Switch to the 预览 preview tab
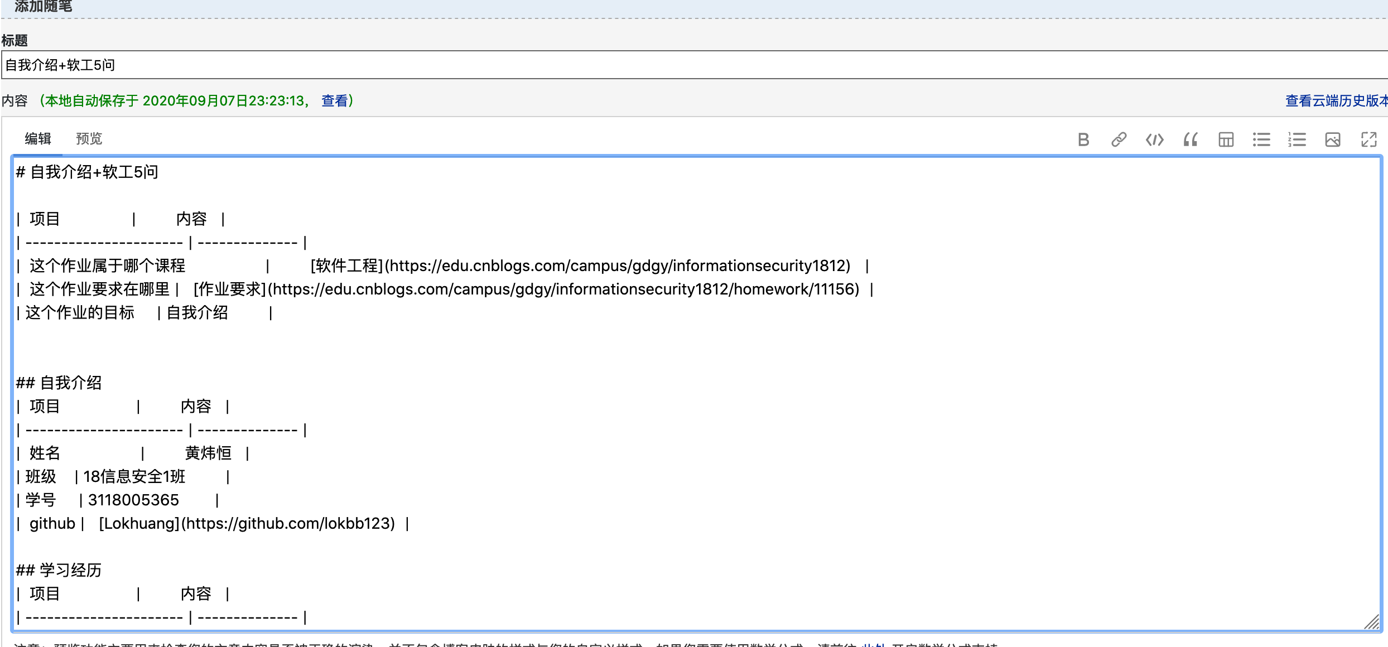 [x=89, y=138]
